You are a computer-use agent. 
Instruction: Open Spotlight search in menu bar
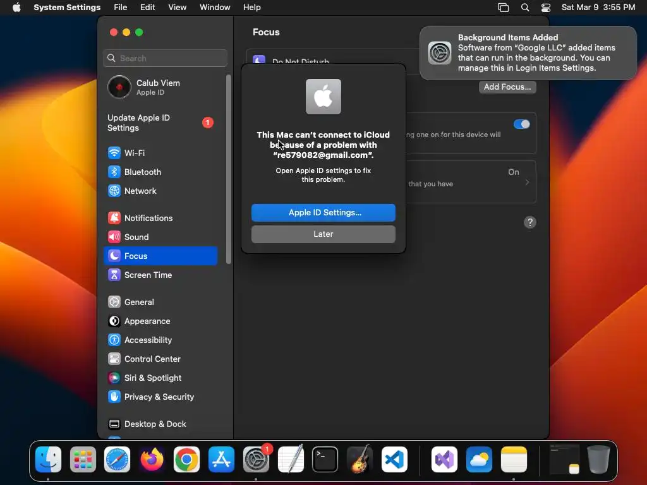pyautogui.click(x=525, y=8)
